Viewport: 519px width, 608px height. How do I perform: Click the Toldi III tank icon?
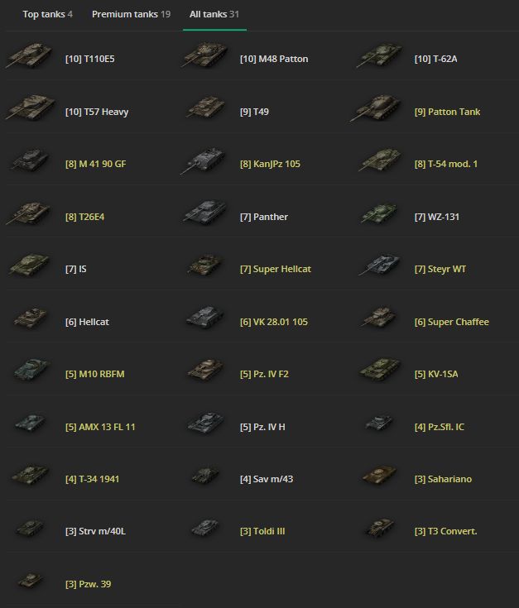pos(205,528)
